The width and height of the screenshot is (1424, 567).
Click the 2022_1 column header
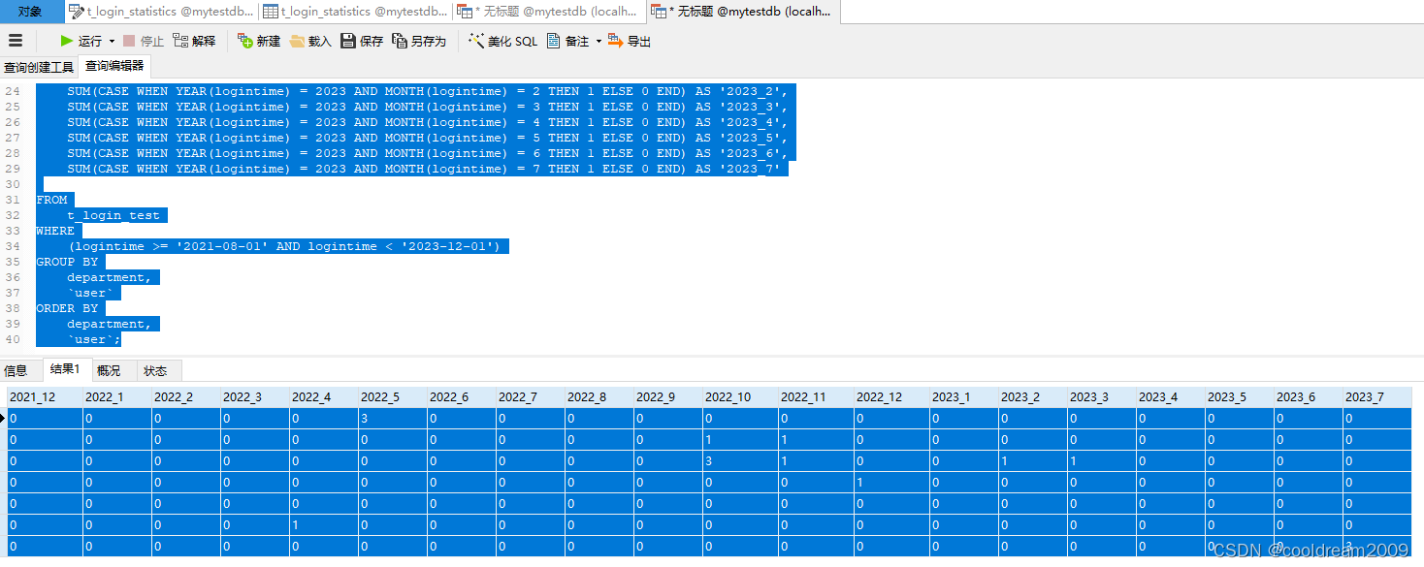(117, 396)
